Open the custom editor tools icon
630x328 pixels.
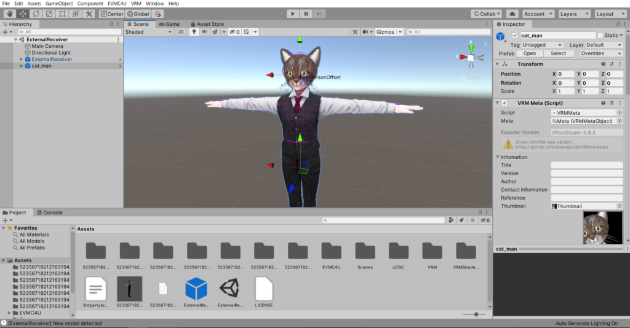89,14
